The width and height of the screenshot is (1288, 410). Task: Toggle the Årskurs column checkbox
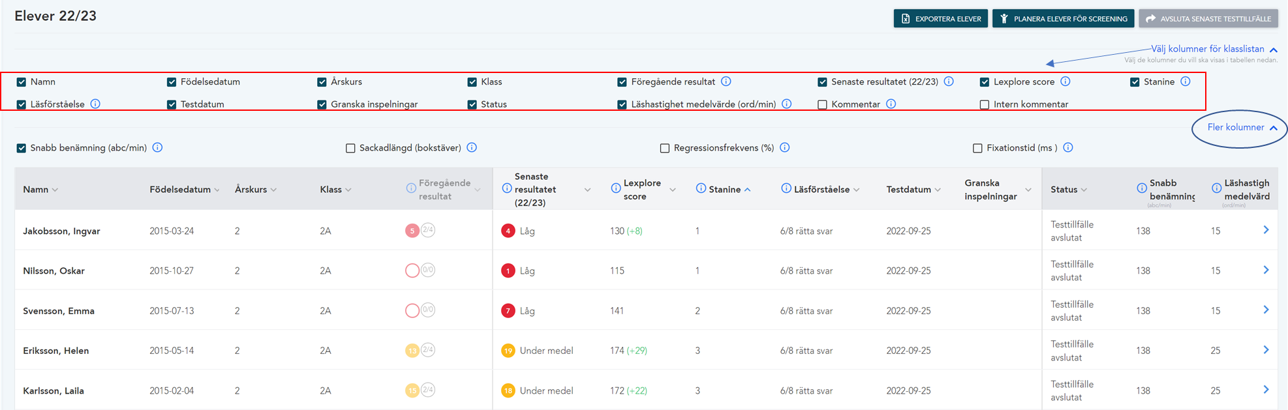point(322,82)
